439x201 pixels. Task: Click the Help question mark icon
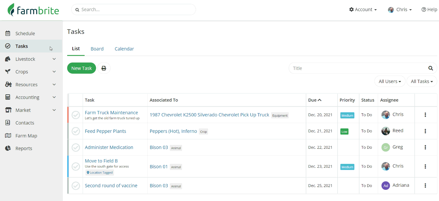pyautogui.click(x=424, y=9)
